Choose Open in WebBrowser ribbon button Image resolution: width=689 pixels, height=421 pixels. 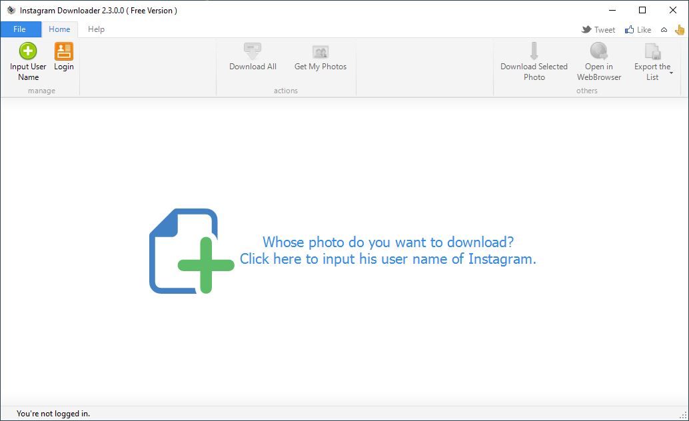click(599, 61)
